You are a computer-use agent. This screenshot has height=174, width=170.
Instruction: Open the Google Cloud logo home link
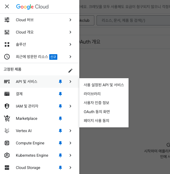point(32,7)
